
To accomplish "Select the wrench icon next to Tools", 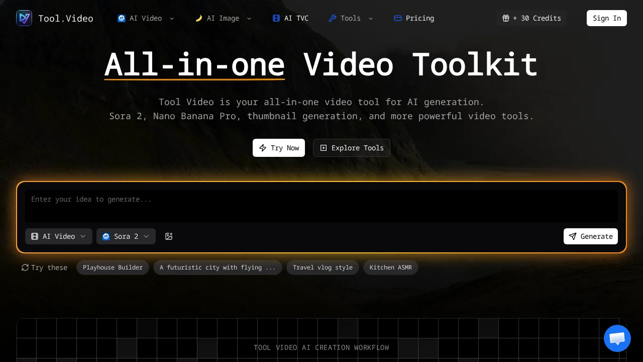I will click(333, 18).
